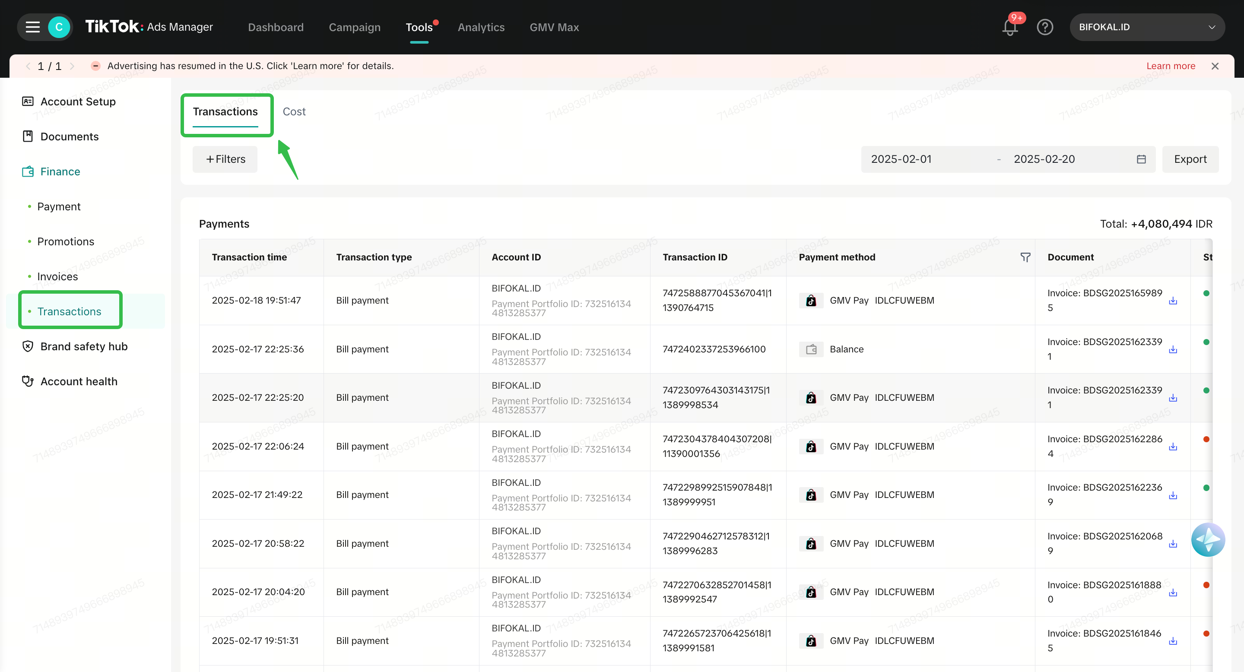Open the notifications bell
Image resolution: width=1244 pixels, height=672 pixels.
tap(1010, 27)
